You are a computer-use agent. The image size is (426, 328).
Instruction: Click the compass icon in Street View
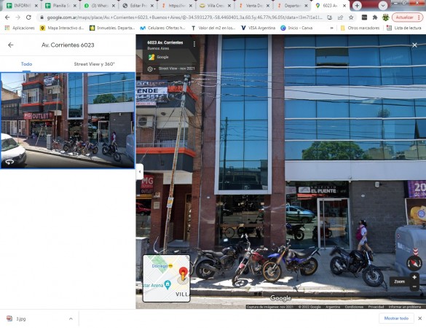(414, 263)
